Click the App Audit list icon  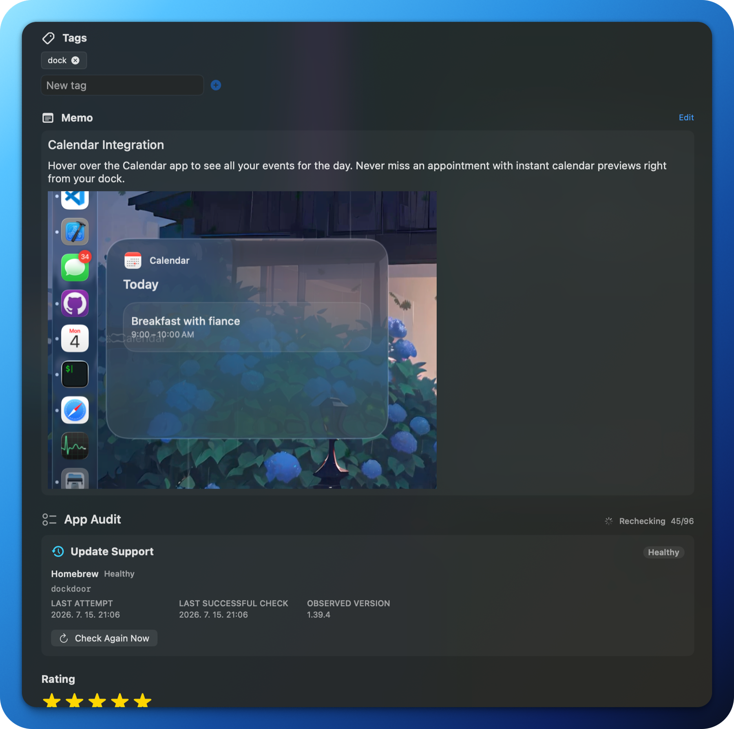click(x=49, y=519)
